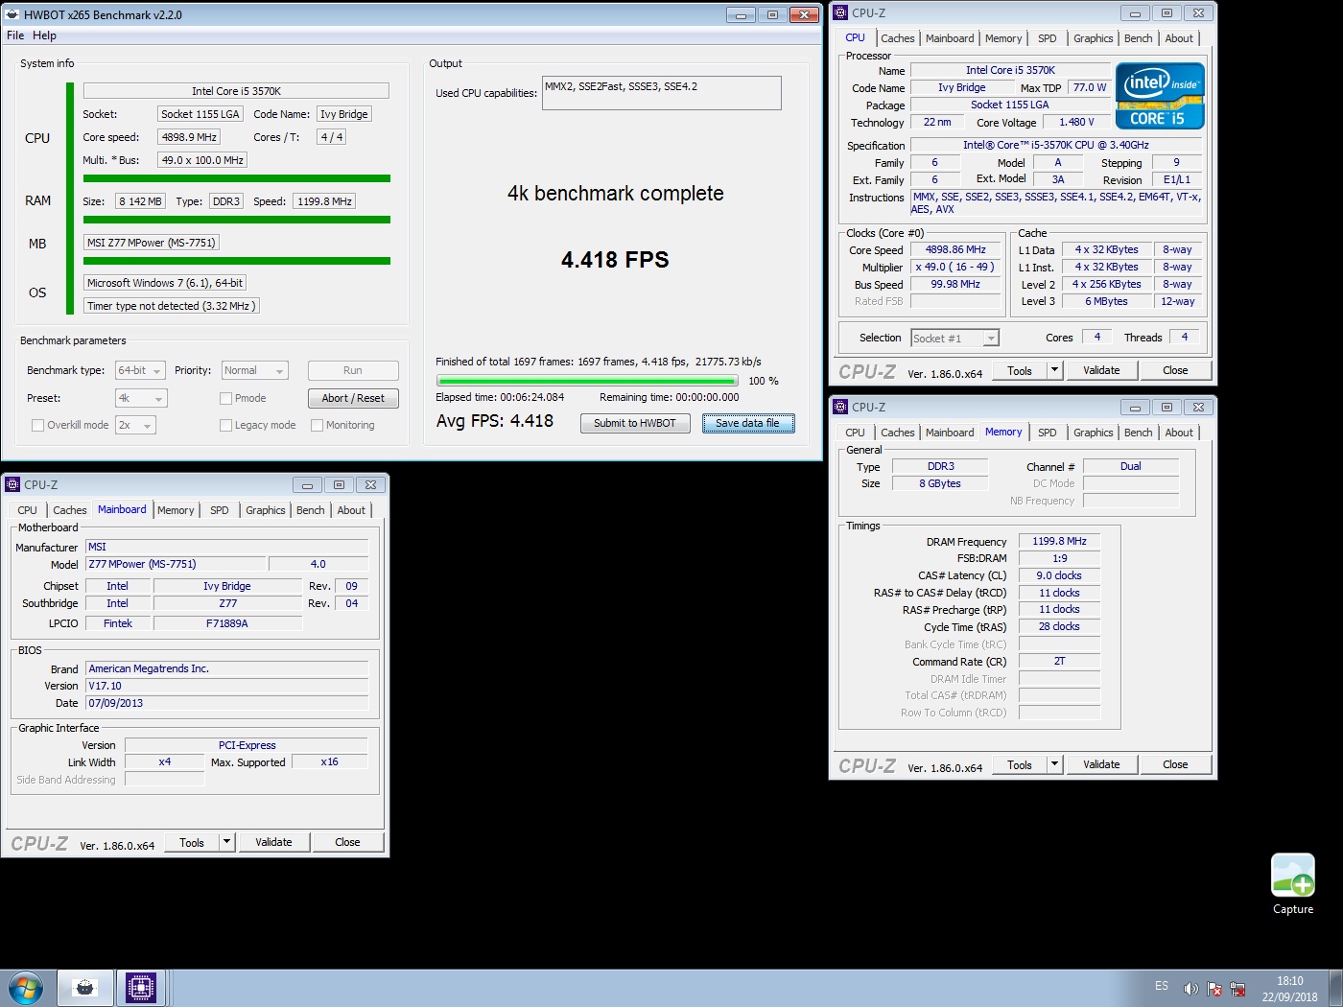
Task: Click the Used CPU capabilities text box
Action: (662, 93)
